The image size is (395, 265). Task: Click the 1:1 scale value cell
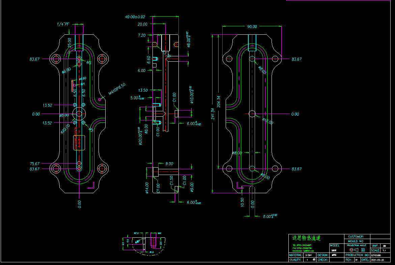point(384,251)
